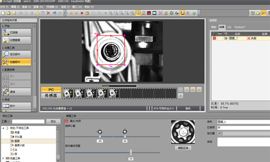Viewport: 270px width, 162px height.
Task: Switch to PC filmstrip mode
Action: [x=51, y=89]
